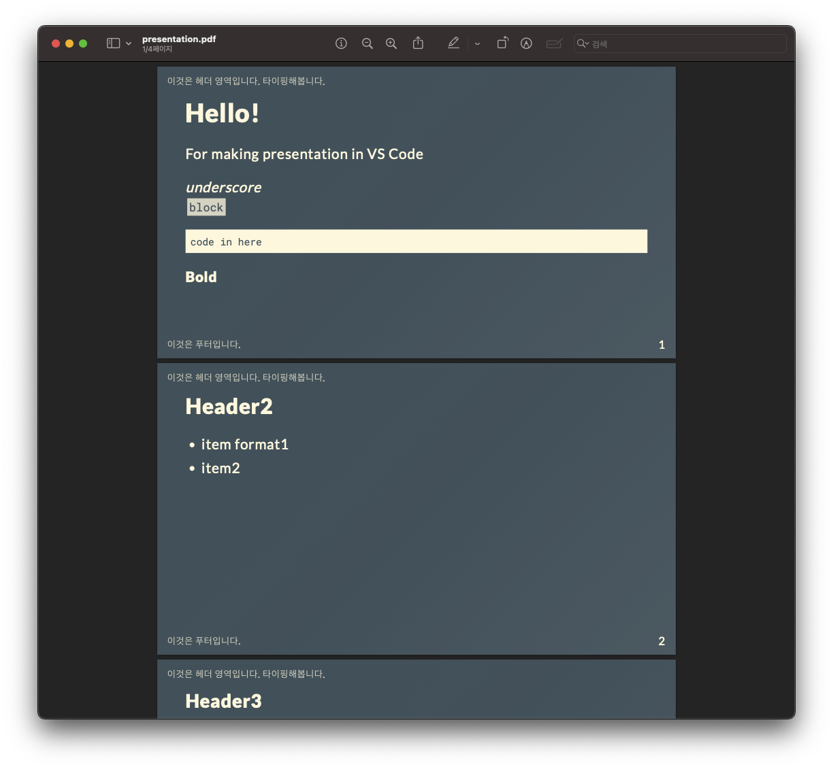Zoom out of the PDF
Viewport: 833px width, 769px height.
[x=367, y=44]
